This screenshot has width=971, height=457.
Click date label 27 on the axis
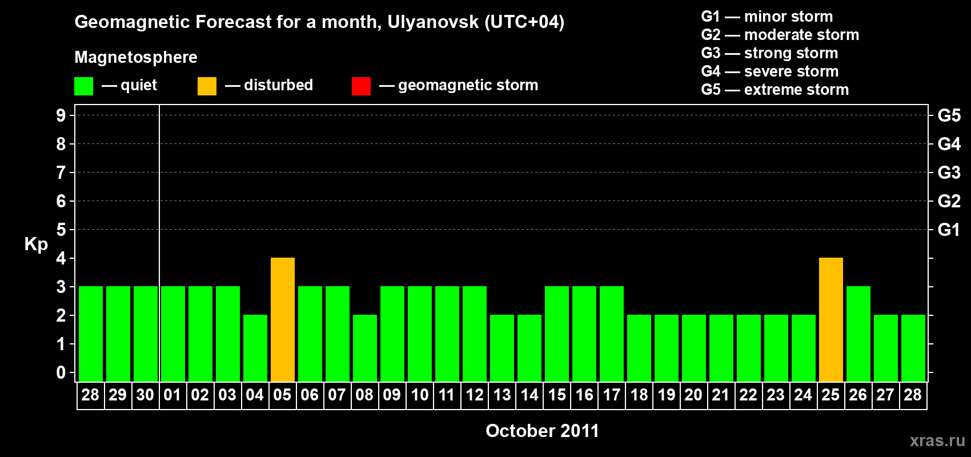(885, 395)
